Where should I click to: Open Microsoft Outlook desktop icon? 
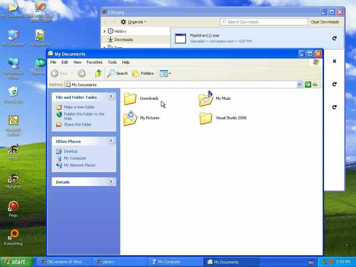(x=14, y=126)
